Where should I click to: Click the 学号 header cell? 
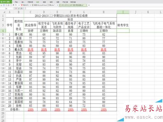pos(9,25)
